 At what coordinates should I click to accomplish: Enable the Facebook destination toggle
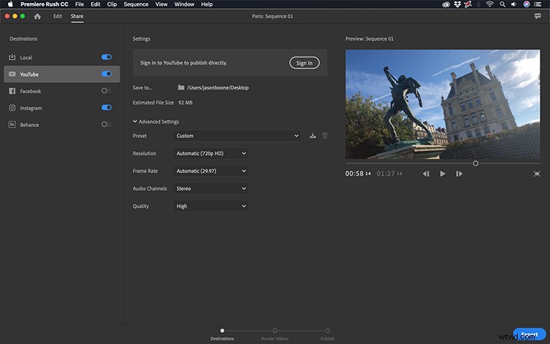[x=106, y=90]
